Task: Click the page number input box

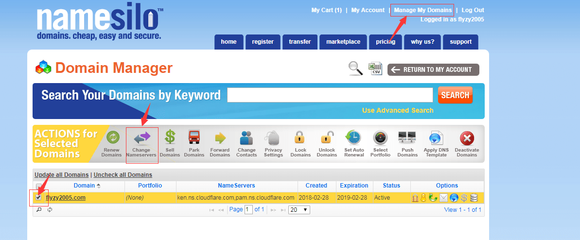Action: pos(248,210)
